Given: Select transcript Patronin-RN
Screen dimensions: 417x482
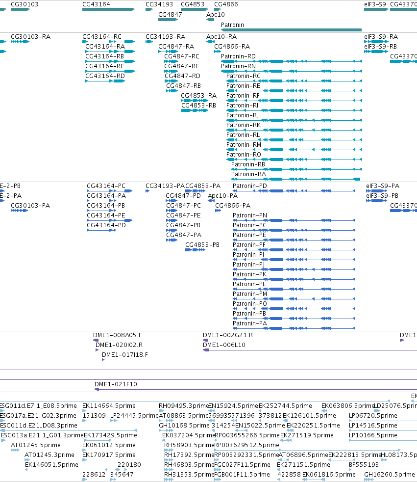Looking at the screenshot, I should (238, 66).
